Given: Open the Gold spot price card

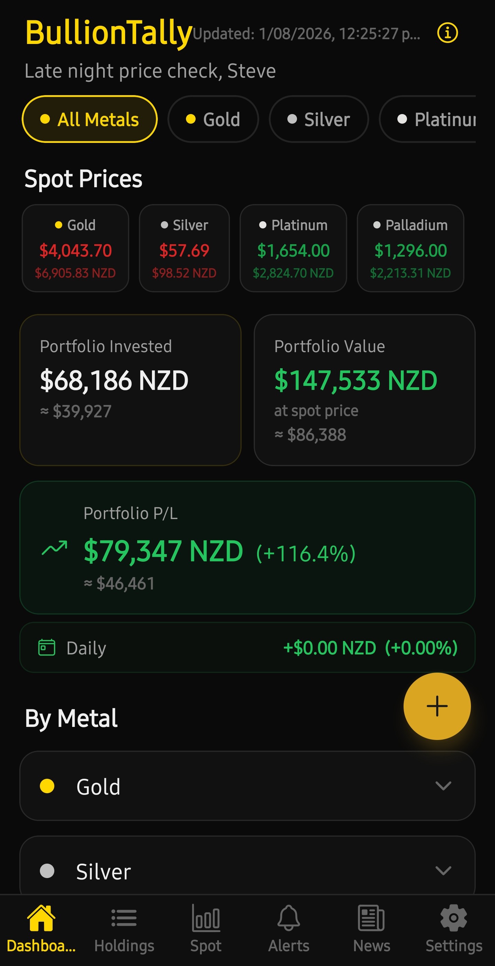Looking at the screenshot, I should click(75, 248).
